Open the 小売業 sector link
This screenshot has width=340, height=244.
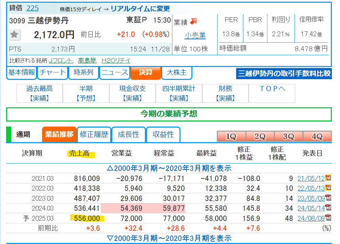(x=195, y=36)
